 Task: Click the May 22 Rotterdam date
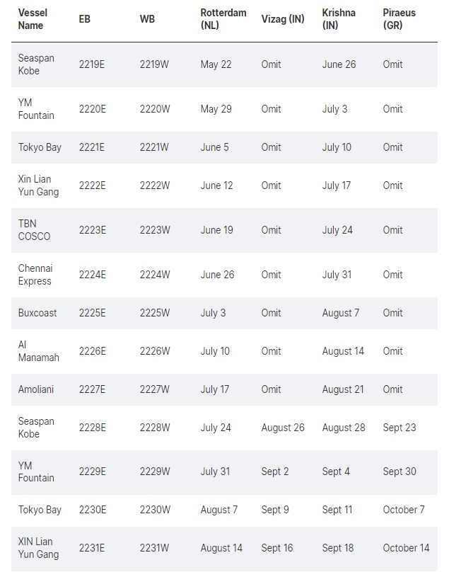pos(216,64)
